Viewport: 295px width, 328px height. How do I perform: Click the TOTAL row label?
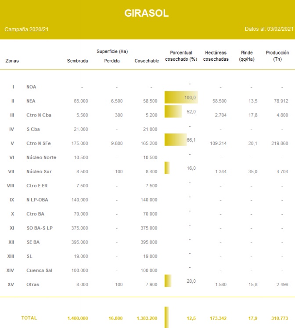point(29,317)
